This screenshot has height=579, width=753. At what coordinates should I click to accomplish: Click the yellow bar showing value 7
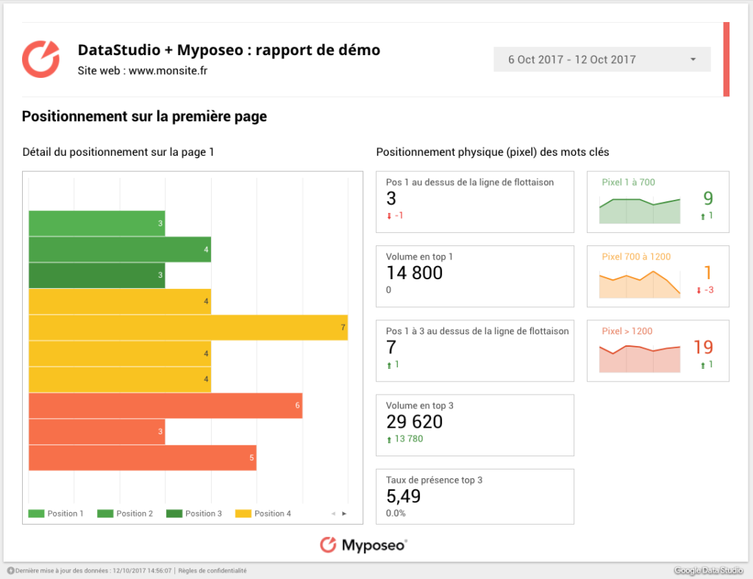[188, 327]
